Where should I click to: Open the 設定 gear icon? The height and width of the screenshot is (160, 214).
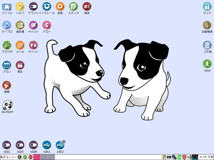60,7
